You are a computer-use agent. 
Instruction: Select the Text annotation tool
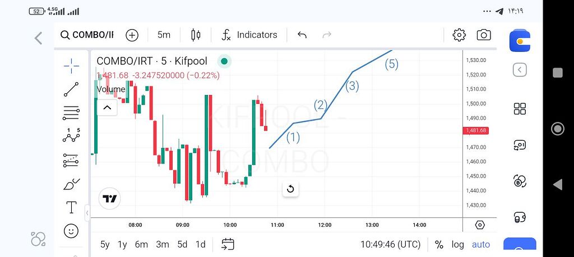tap(71, 207)
